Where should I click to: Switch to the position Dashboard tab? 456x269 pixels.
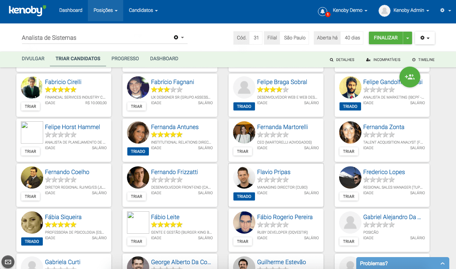click(x=164, y=59)
